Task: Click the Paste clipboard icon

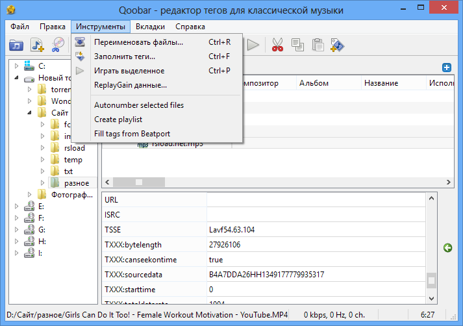Action: [318, 45]
